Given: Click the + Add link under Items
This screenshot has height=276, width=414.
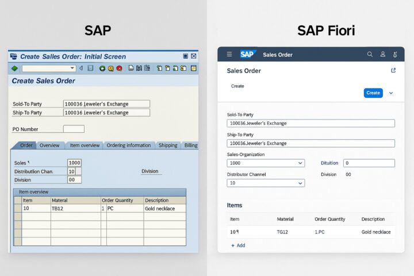Looking at the screenshot, I should coord(238,246).
